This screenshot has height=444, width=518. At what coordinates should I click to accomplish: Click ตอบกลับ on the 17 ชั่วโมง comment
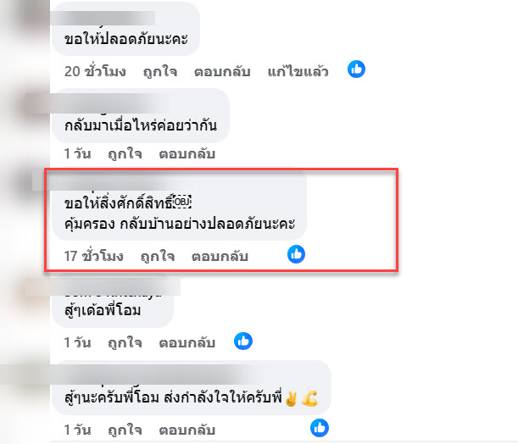click(x=219, y=254)
